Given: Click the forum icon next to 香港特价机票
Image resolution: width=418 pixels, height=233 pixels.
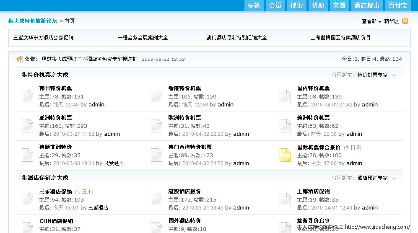Looking at the screenshot, I should [x=156, y=96].
